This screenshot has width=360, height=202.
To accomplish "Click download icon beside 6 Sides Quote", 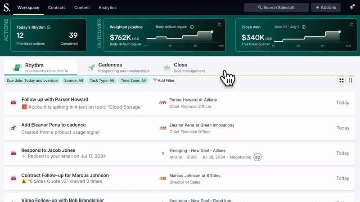I will [x=24, y=181].
